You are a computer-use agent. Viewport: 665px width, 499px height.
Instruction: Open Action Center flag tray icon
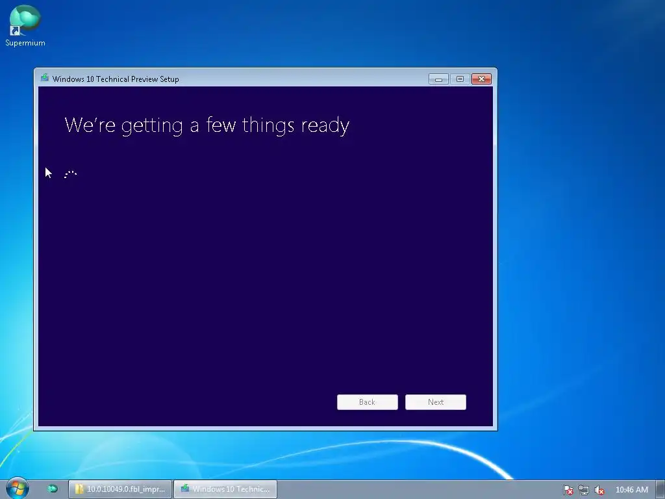[x=568, y=490]
